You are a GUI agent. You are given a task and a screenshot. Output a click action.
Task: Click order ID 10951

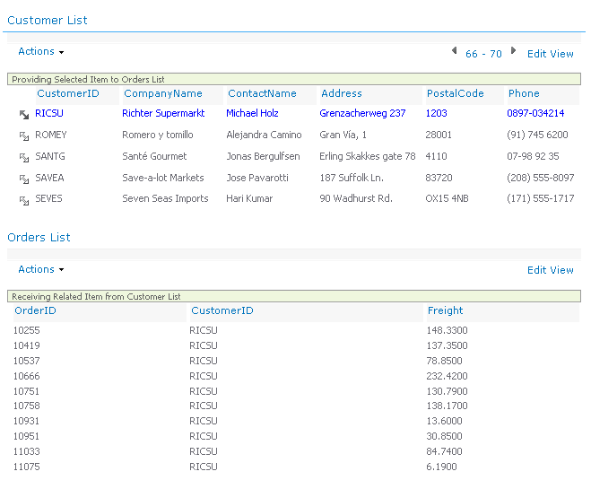(26, 436)
